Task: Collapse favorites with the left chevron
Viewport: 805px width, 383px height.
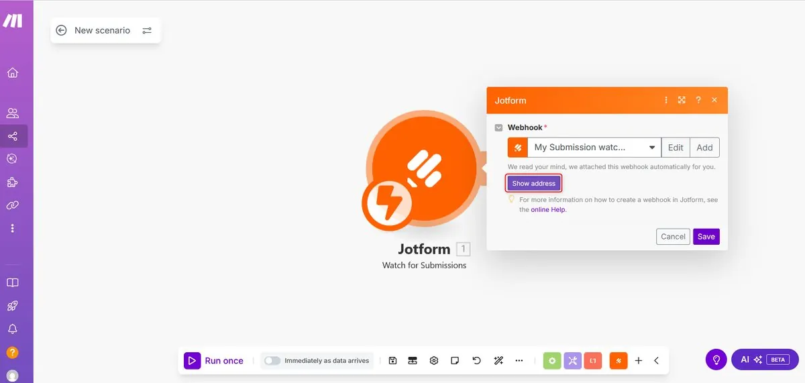Action: click(x=656, y=360)
